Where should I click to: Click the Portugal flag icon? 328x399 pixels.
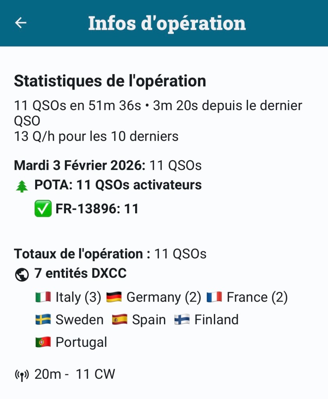43,342
